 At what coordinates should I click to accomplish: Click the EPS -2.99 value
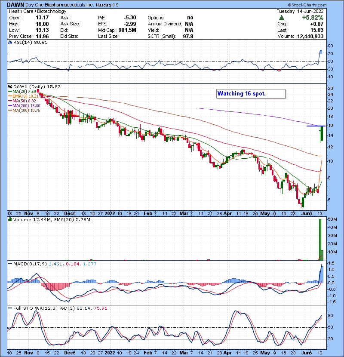pos(130,24)
